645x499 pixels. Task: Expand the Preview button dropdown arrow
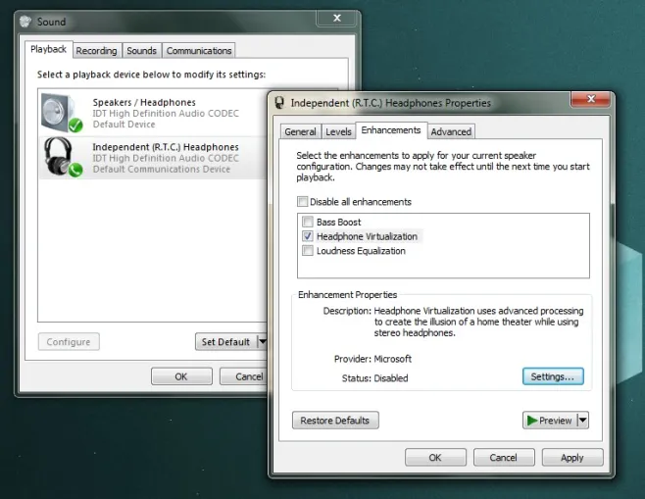582,421
